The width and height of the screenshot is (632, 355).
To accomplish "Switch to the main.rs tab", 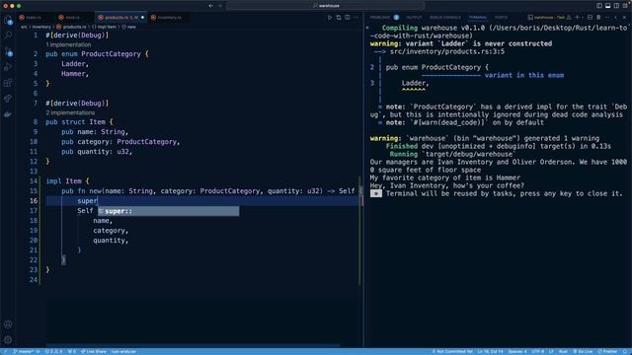I will 34,18.
